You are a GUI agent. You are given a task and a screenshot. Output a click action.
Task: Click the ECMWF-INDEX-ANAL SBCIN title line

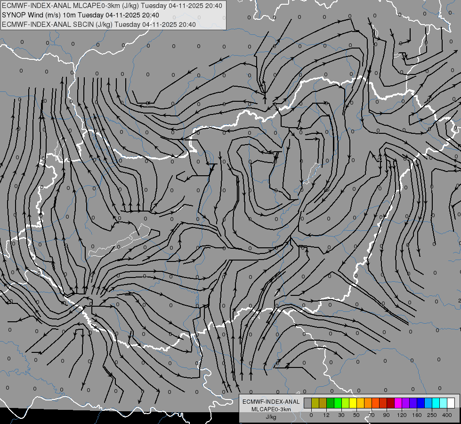[99, 24]
